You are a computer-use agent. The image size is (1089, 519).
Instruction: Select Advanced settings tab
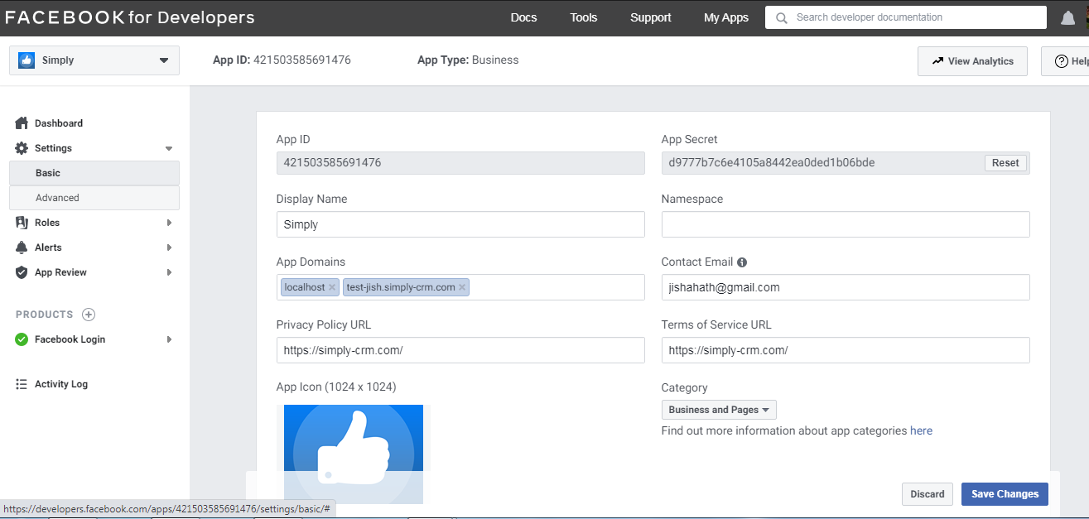pos(94,198)
